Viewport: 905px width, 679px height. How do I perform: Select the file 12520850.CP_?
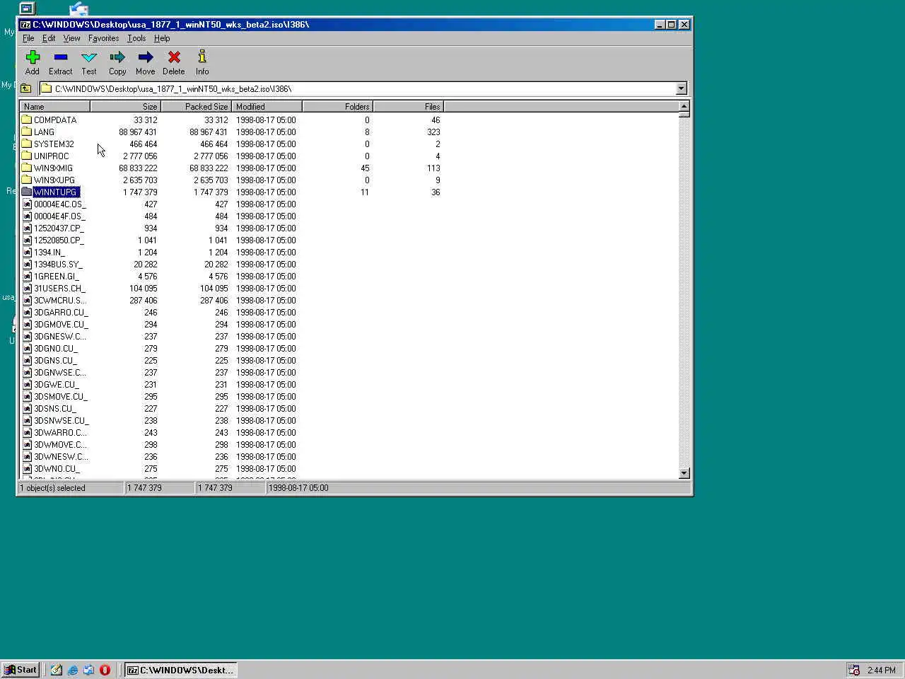[59, 240]
